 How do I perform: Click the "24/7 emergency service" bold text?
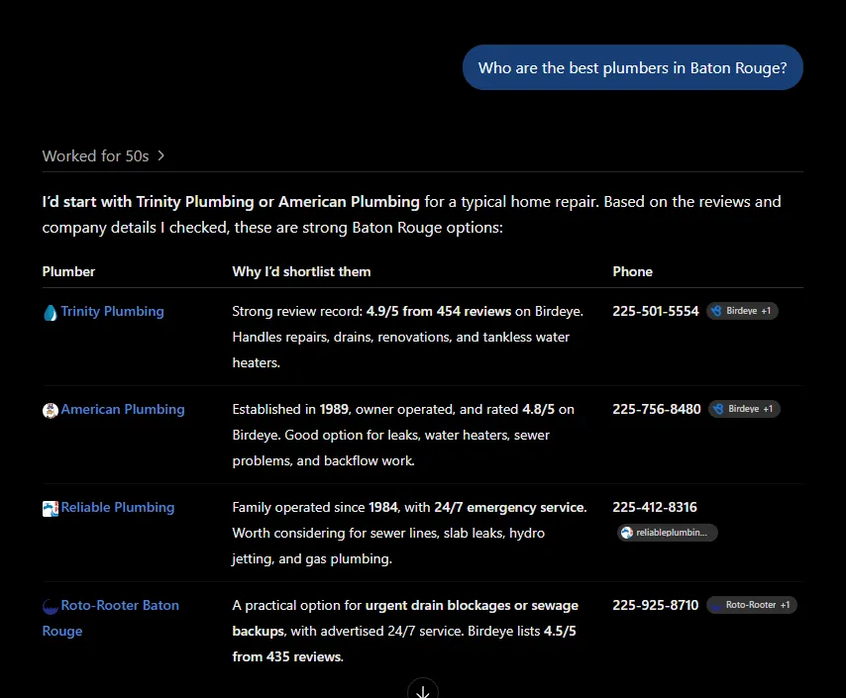click(x=510, y=508)
